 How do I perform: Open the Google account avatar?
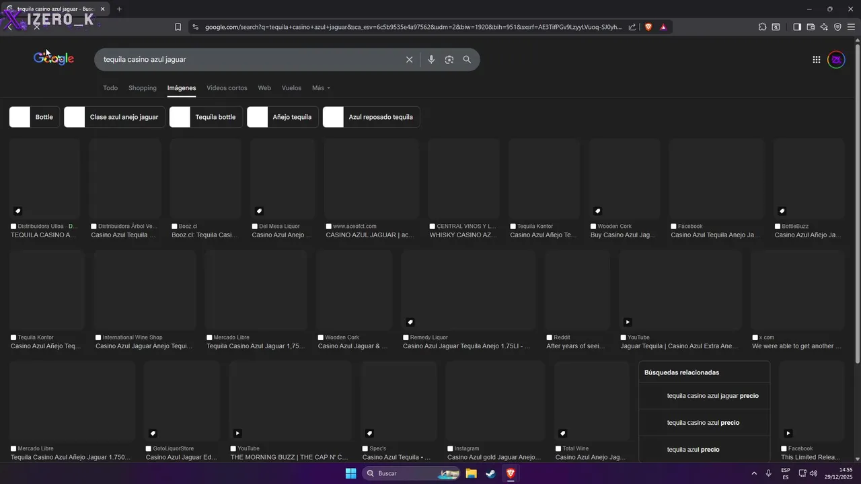tap(836, 59)
